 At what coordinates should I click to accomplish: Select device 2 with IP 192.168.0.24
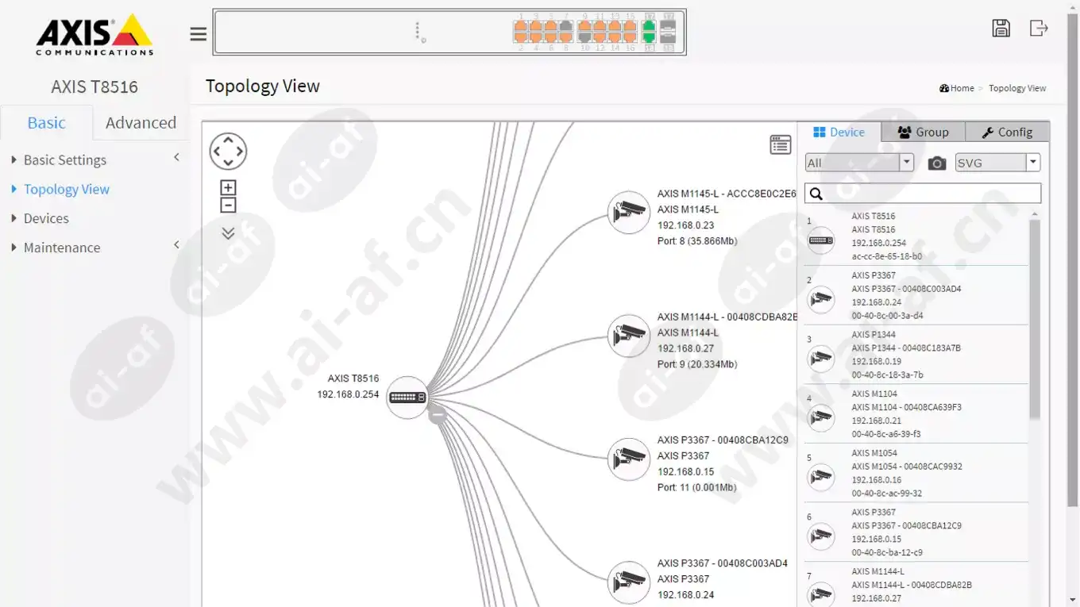tap(916, 295)
